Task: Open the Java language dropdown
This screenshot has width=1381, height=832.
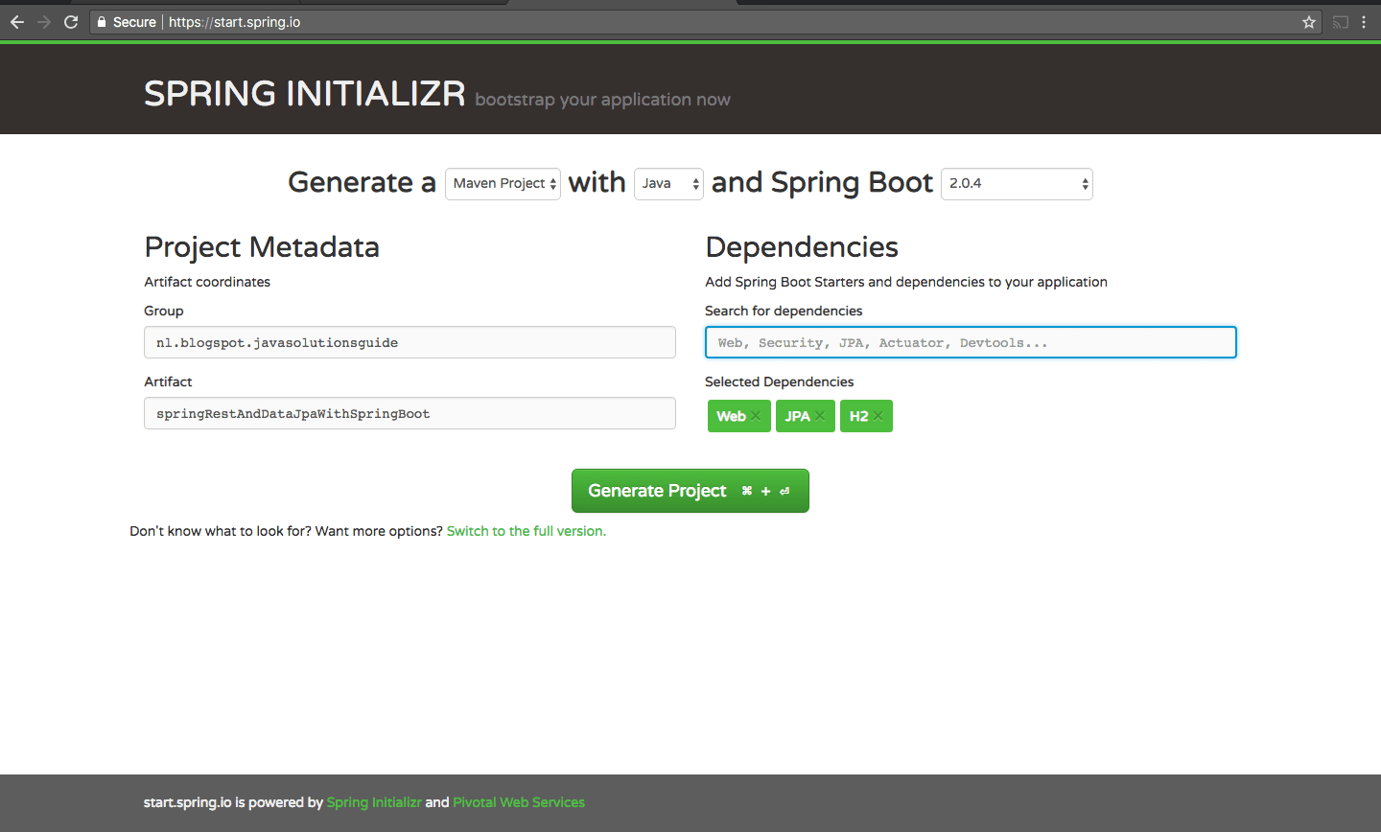Action: pyautogui.click(x=668, y=183)
